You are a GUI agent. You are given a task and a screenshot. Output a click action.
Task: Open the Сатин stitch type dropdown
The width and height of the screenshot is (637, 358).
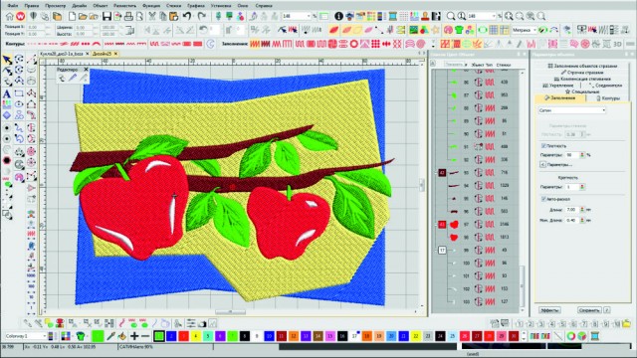coord(572,110)
